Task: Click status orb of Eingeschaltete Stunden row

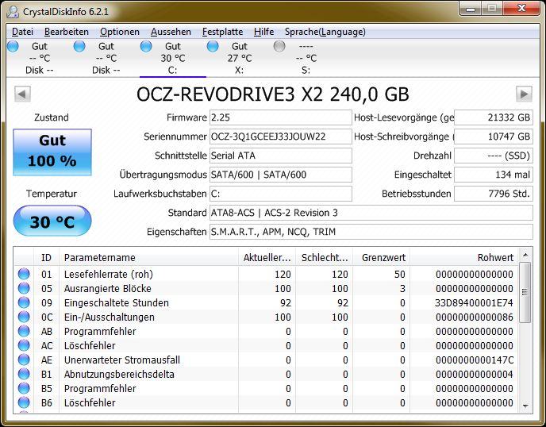Action: (x=24, y=302)
